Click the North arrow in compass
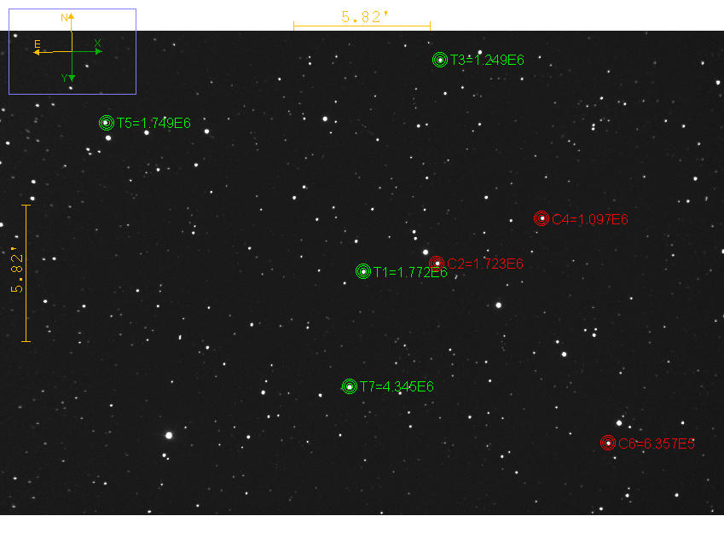Image resolution: width=724 pixels, height=545 pixels. [72, 19]
